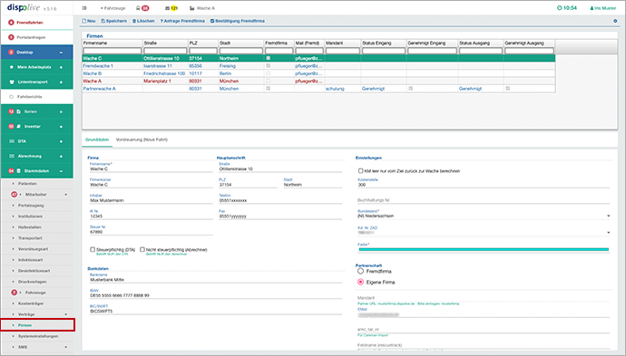Click the red vehicle counter badge icon
The height and width of the screenshot is (356, 626).
(142, 8)
